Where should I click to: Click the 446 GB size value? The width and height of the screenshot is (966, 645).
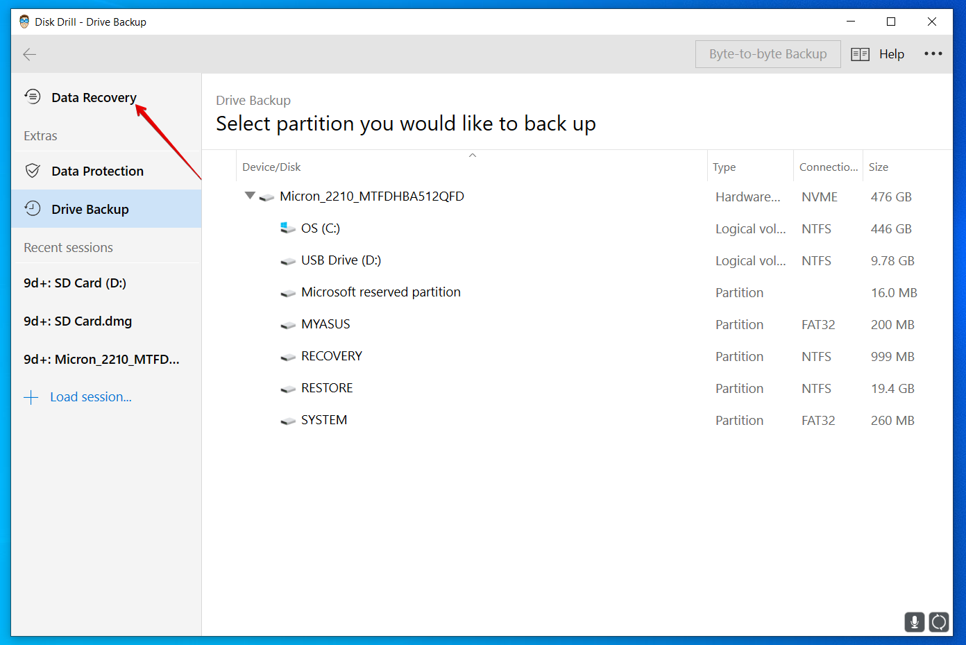(891, 229)
